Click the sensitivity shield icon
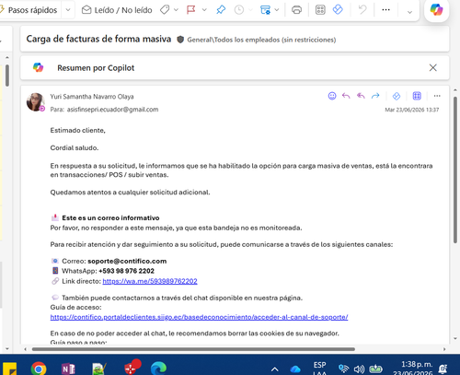The image size is (460, 375). tap(180, 40)
